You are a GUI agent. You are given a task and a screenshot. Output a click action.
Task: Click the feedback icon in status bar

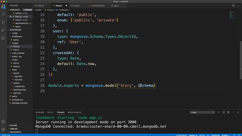(x=234, y=135)
